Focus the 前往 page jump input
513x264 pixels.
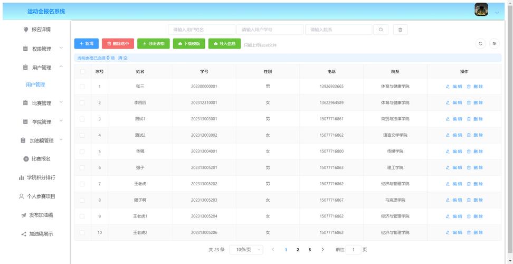pyautogui.click(x=353, y=250)
